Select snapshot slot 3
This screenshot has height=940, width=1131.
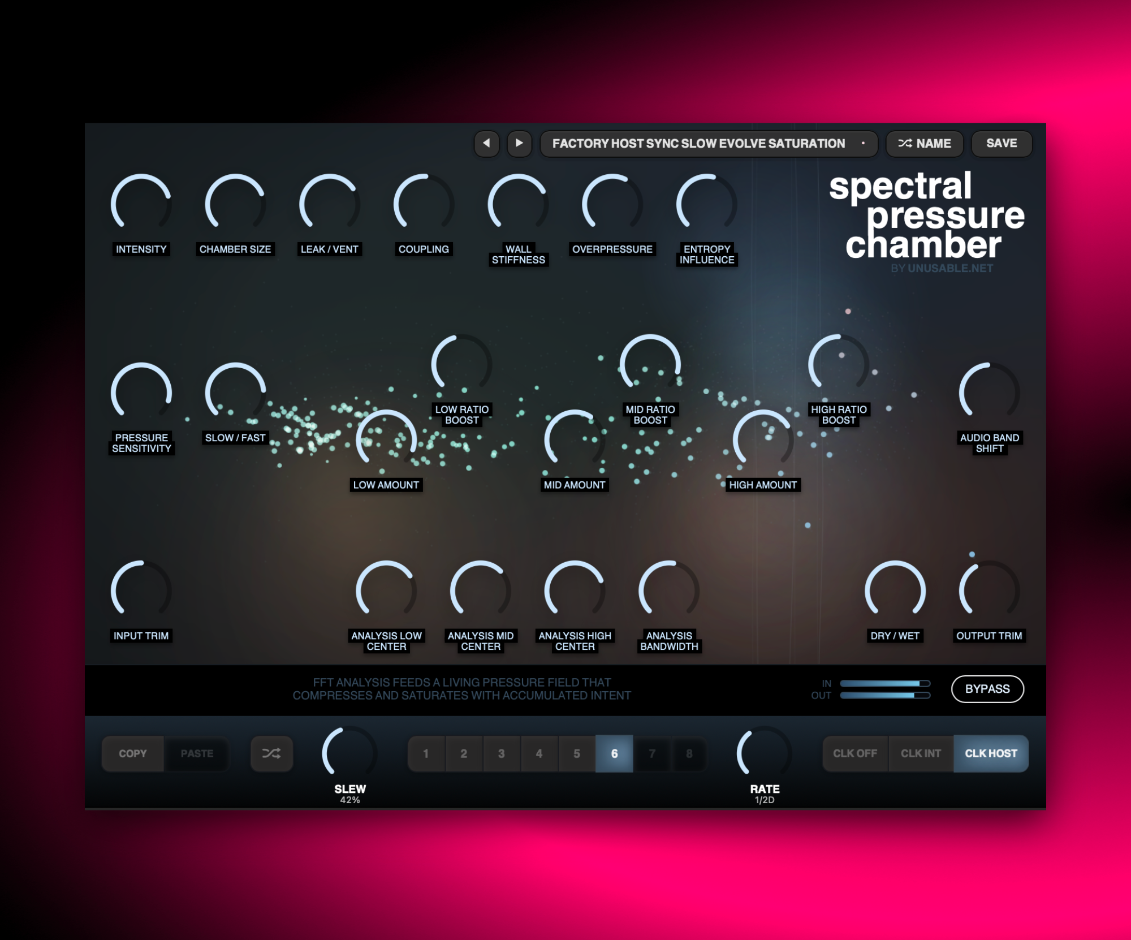coord(502,753)
